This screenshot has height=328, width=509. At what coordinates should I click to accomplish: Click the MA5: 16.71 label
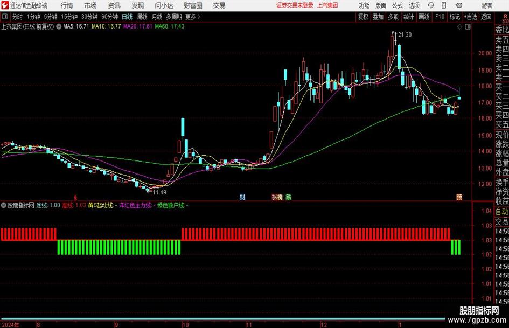click(75, 26)
